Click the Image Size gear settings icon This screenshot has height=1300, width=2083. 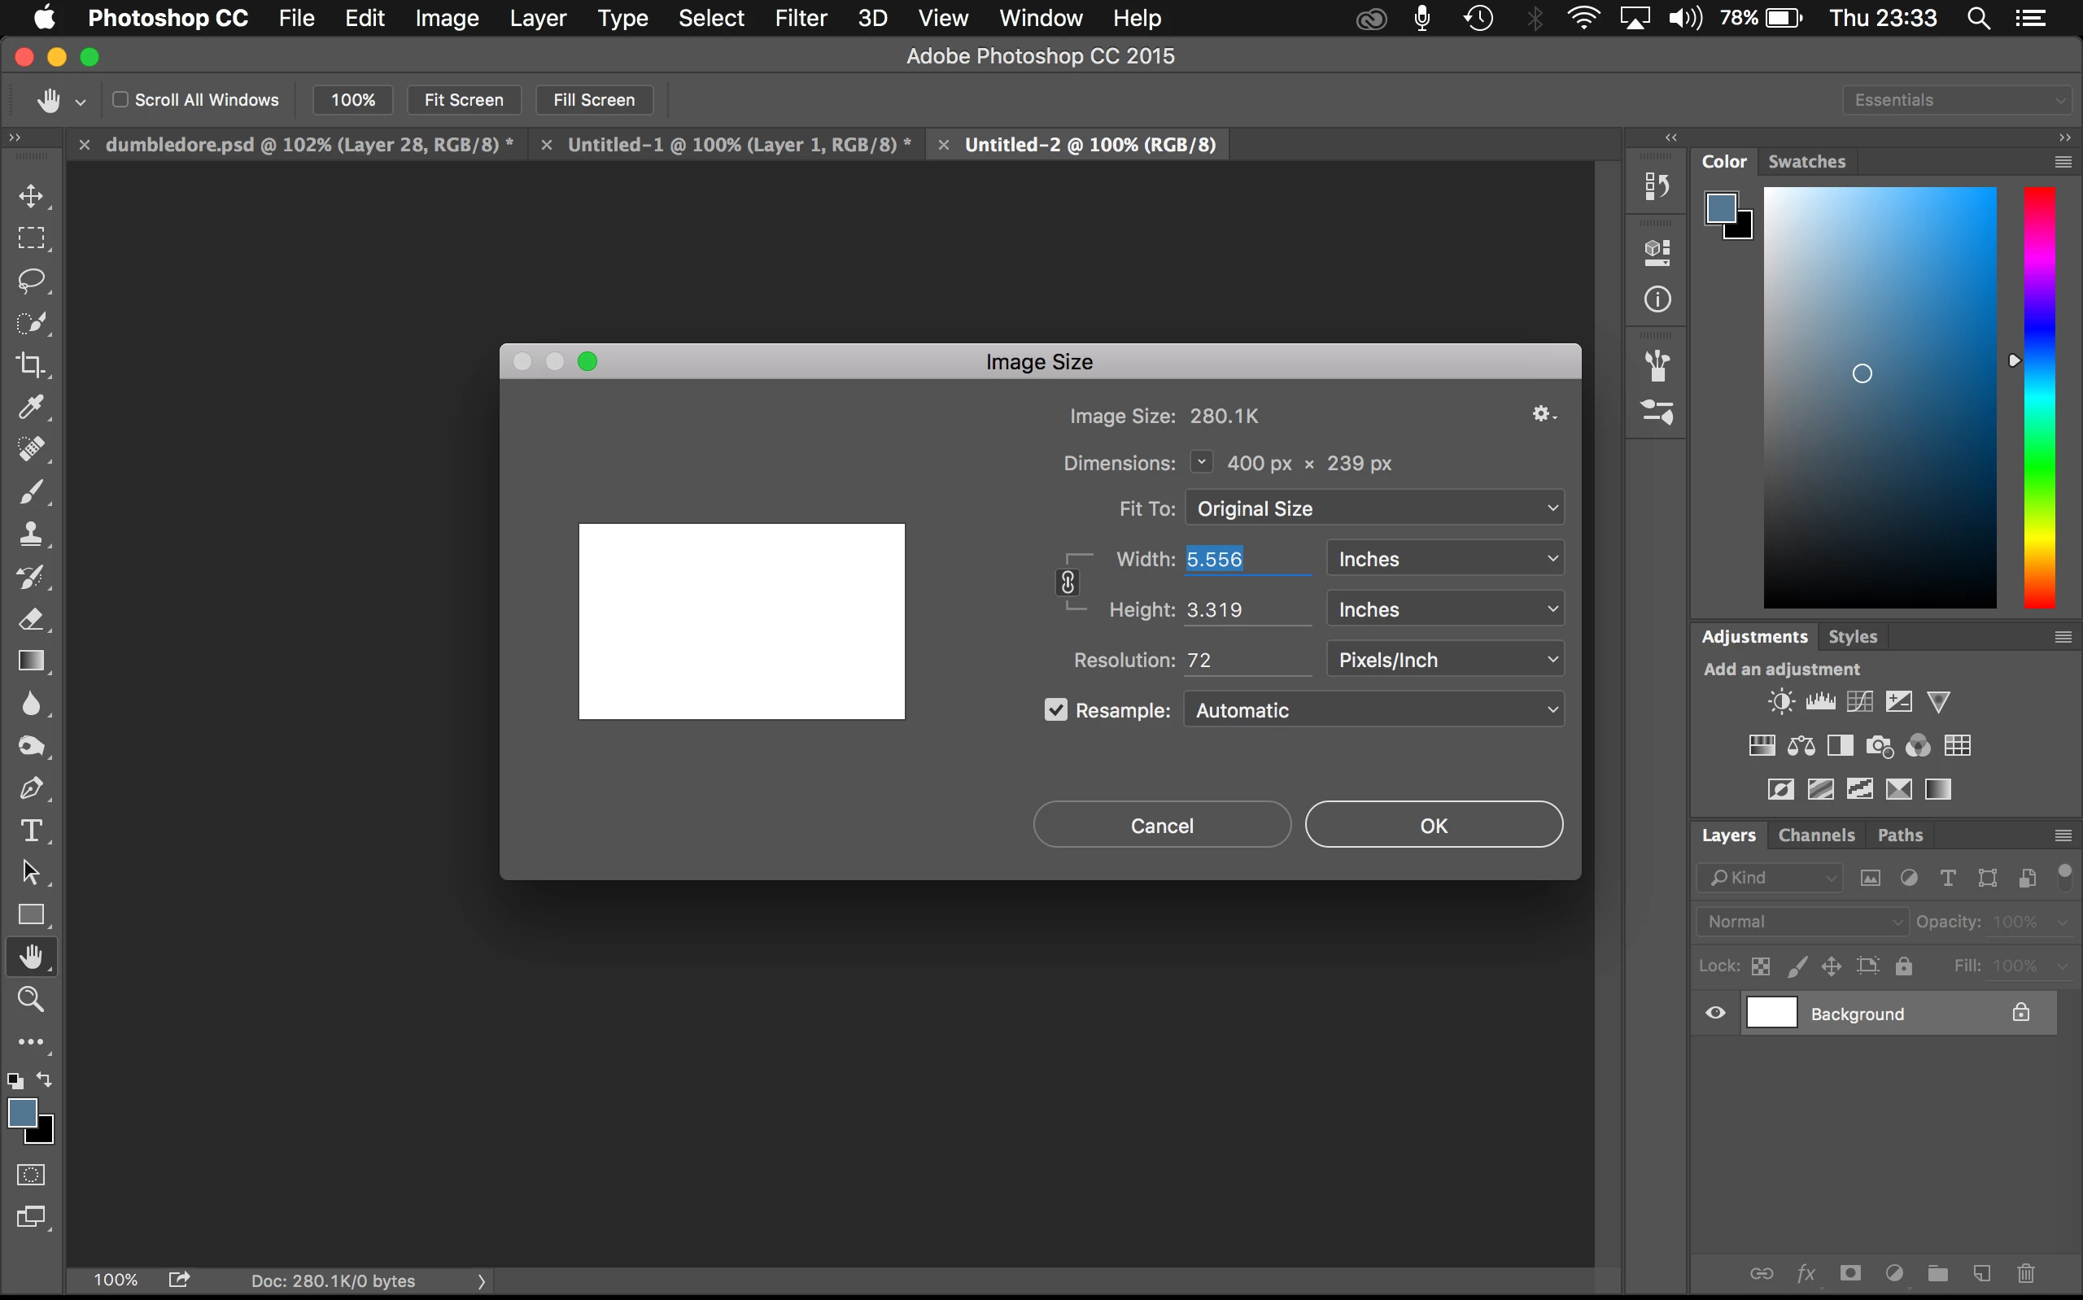tap(1542, 414)
